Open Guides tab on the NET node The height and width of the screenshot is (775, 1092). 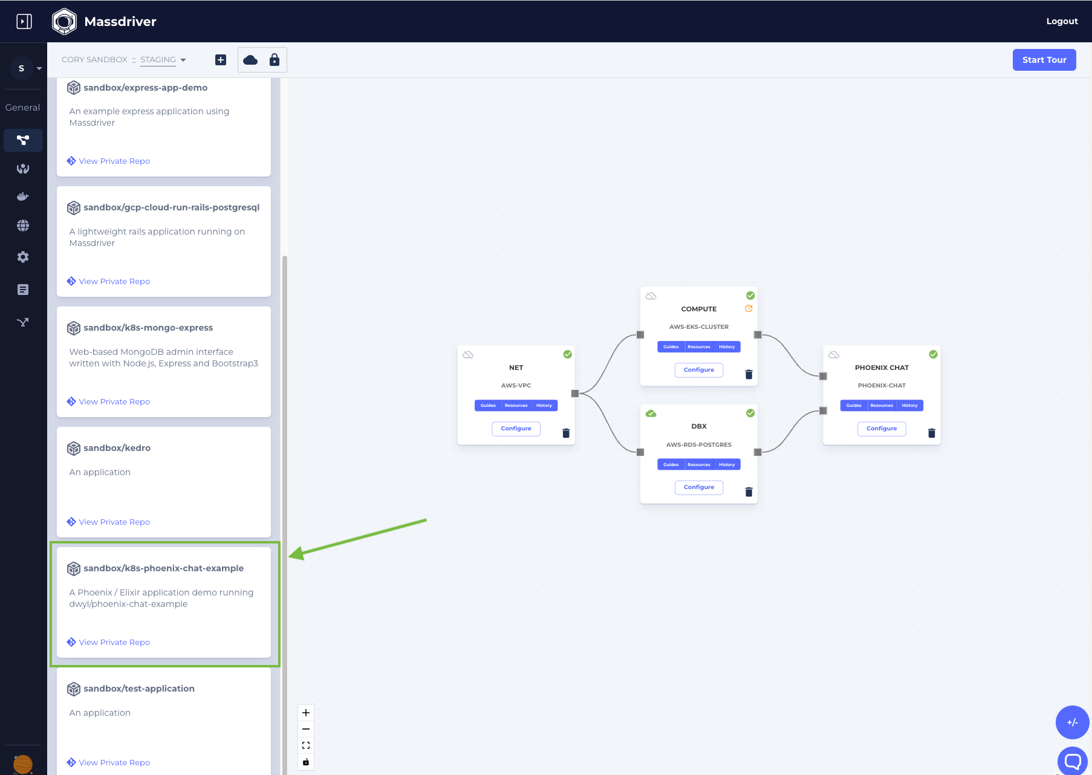tap(488, 406)
